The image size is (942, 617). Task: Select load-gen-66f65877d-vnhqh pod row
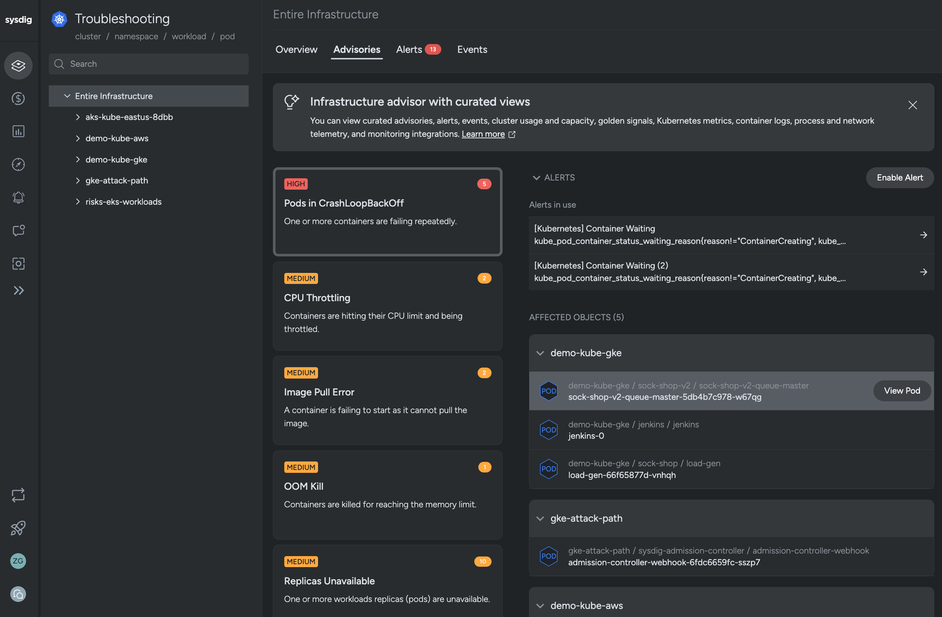pyautogui.click(x=731, y=469)
